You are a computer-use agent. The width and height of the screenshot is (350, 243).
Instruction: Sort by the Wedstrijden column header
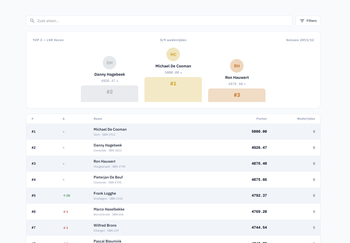click(306, 119)
